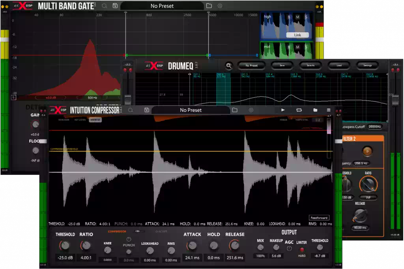This screenshot has height=269, width=404.
Task: Click Load button in DrumEQ
Action: [339, 66]
